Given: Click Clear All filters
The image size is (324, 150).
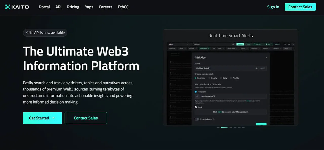Looking at the screenshot, I should [277, 44].
